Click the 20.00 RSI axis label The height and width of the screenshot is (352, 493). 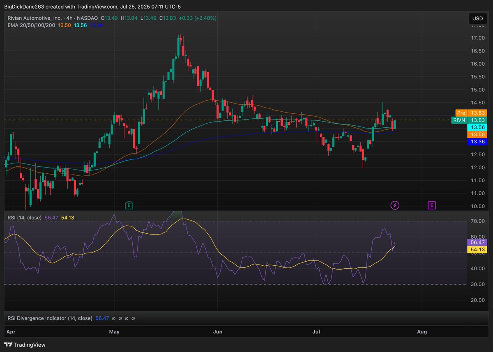[x=479, y=300]
